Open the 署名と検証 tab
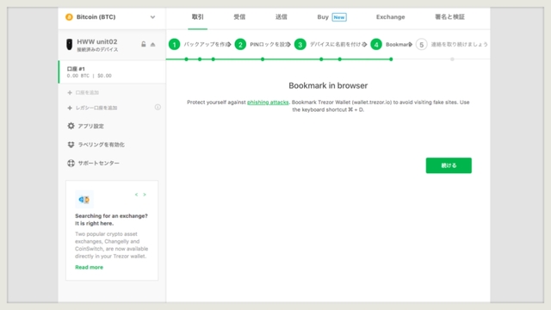 (449, 17)
